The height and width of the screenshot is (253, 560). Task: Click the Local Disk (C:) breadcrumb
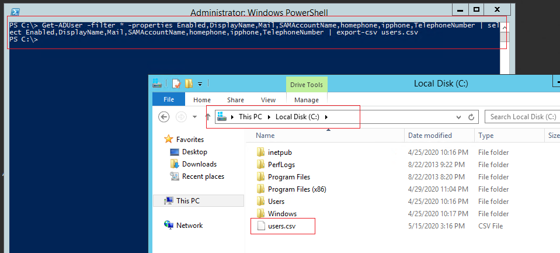(x=297, y=116)
